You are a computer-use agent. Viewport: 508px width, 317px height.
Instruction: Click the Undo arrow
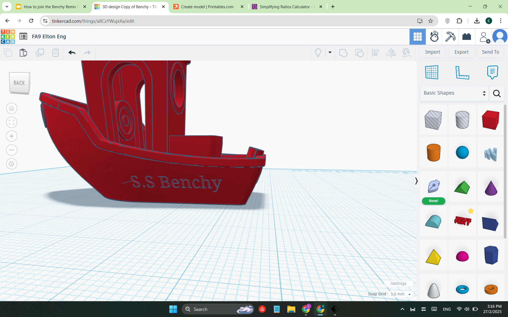click(x=72, y=53)
